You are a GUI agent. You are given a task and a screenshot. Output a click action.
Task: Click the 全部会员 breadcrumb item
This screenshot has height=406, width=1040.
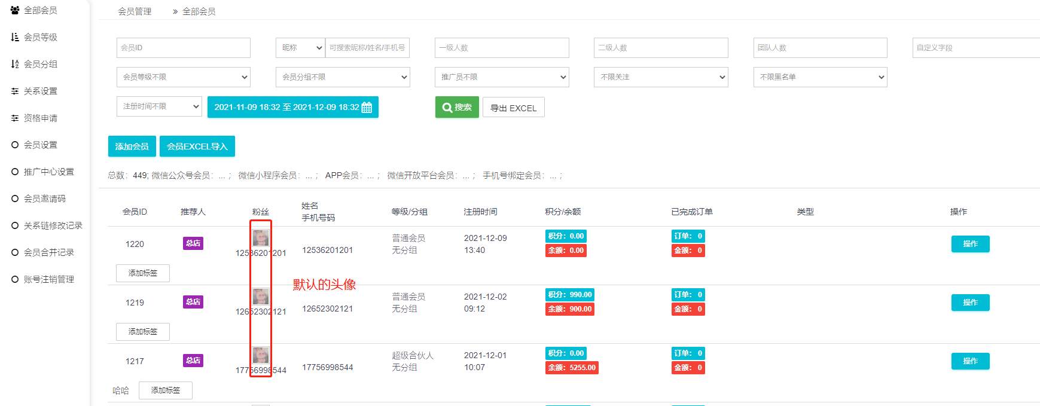[x=199, y=11]
